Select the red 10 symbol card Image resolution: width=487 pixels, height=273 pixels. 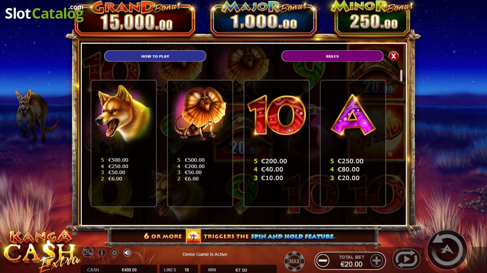coord(276,143)
